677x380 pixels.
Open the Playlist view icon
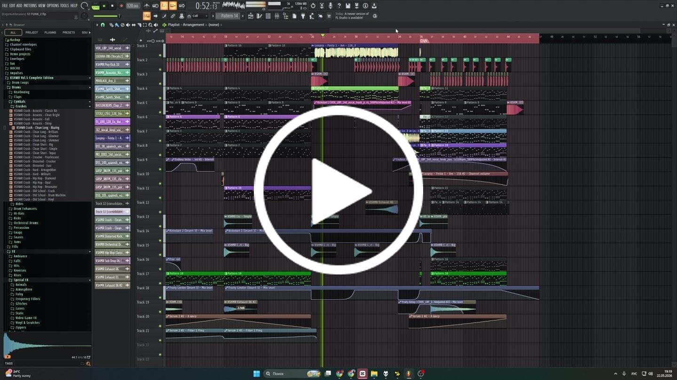pos(250,16)
